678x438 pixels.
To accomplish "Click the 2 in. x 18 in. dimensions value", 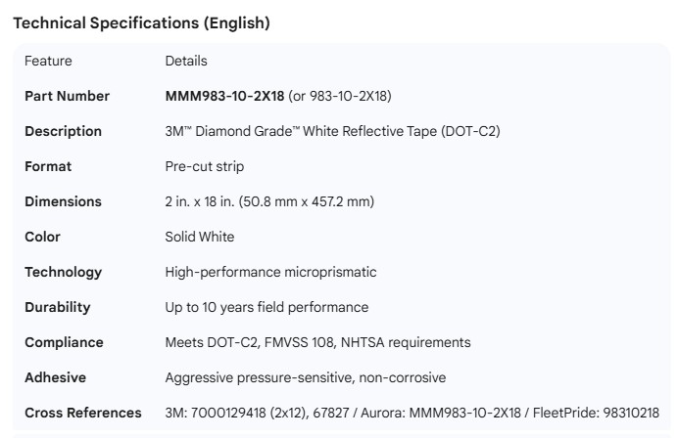I will pos(269,201).
